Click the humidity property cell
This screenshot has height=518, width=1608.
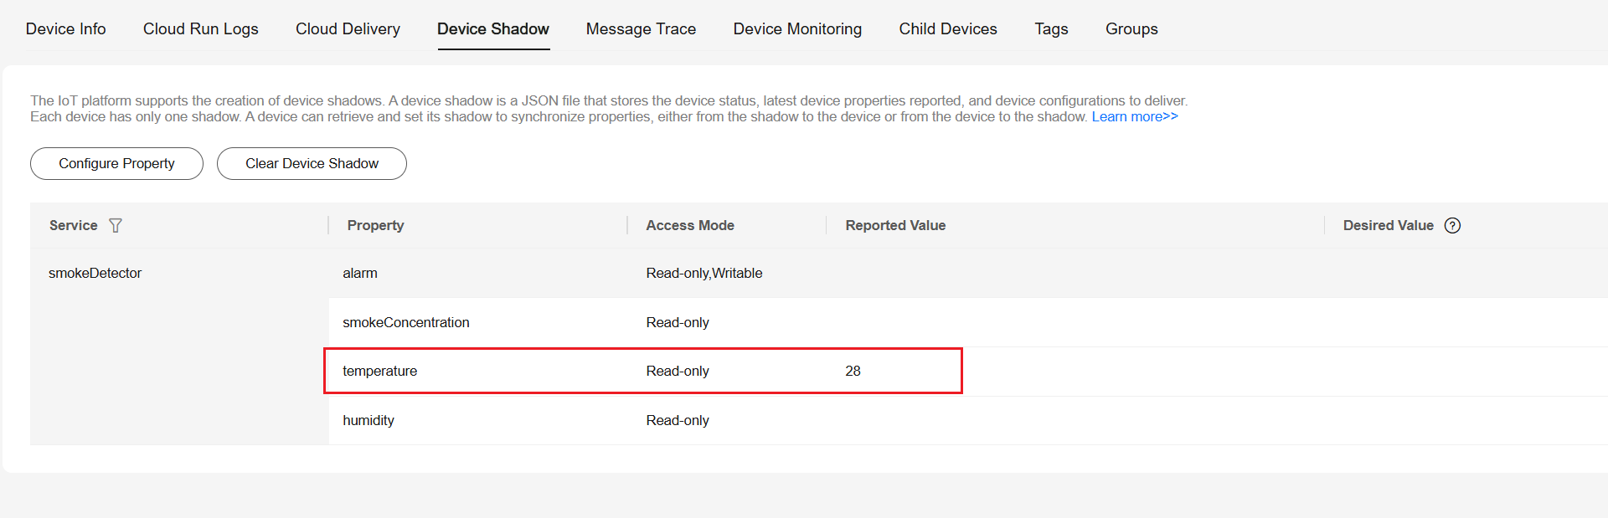tap(368, 420)
